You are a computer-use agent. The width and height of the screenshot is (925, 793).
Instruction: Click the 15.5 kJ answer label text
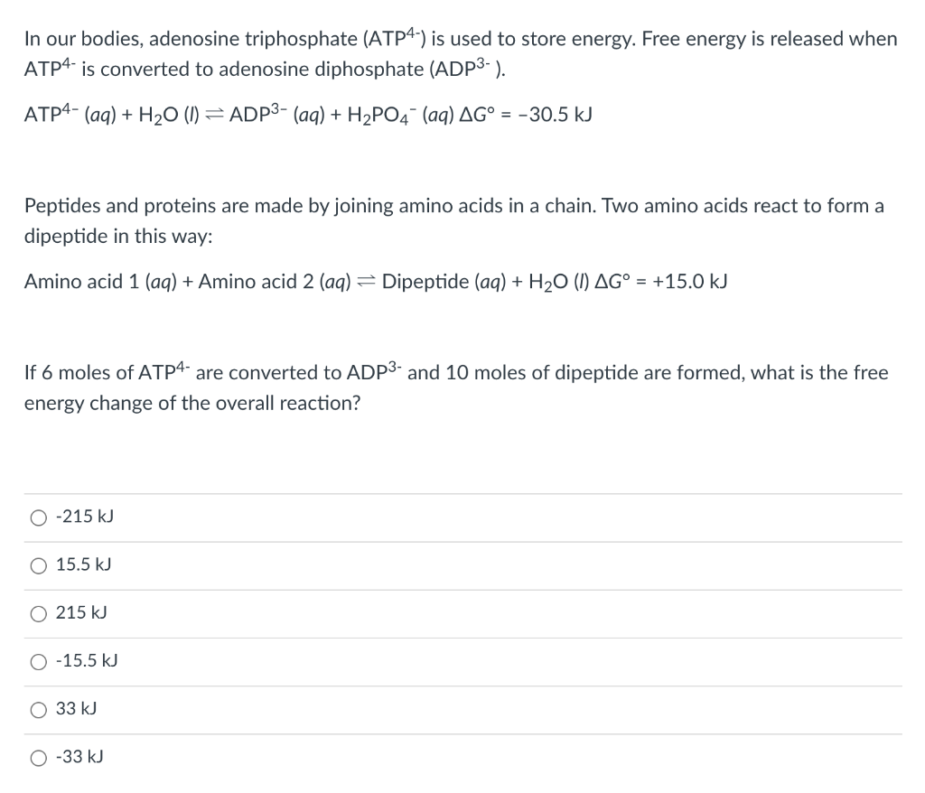pyautogui.click(x=82, y=564)
